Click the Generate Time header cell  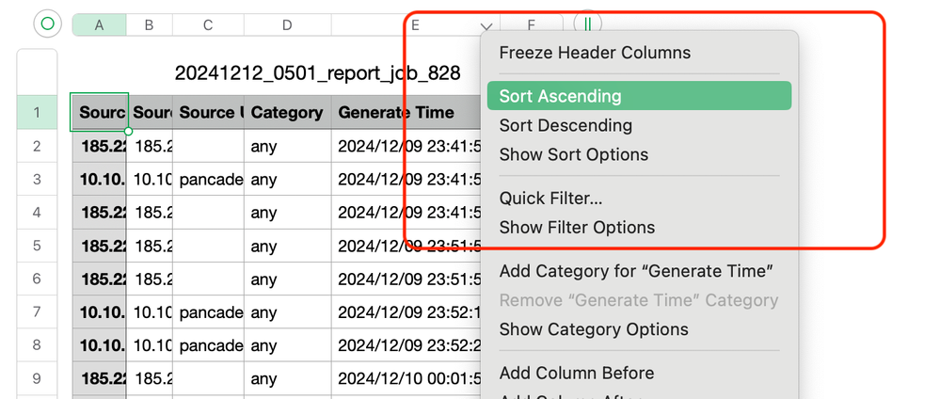point(395,113)
